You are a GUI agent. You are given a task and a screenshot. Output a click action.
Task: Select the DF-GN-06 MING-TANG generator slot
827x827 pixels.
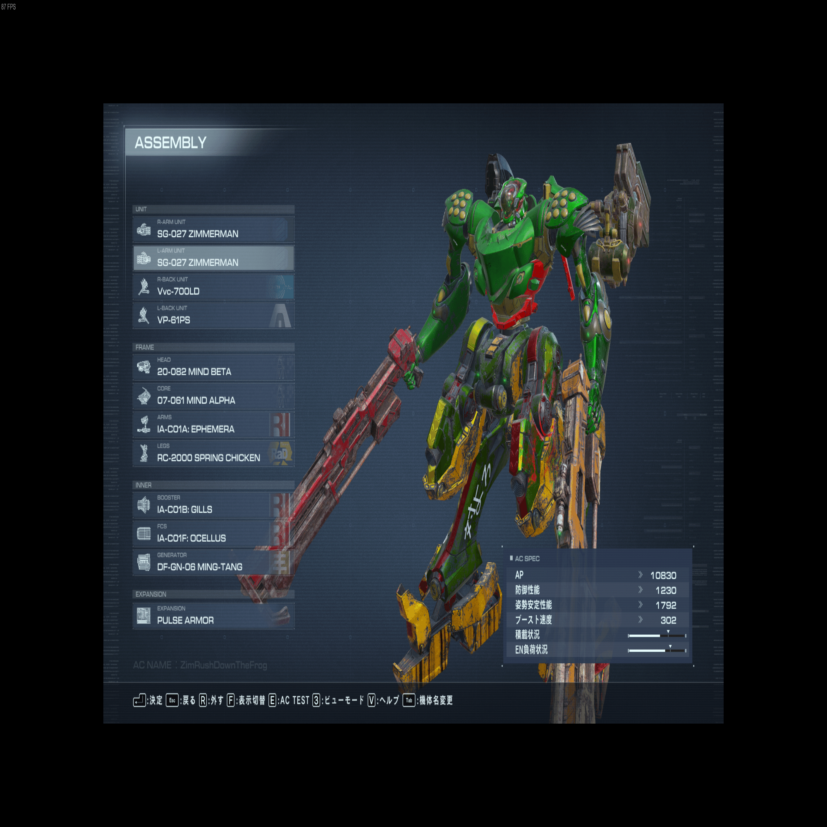(x=214, y=563)
